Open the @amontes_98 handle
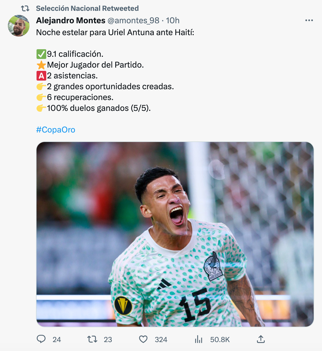The height and width of the screenshot is (351, 322). [x=133, y=21]
